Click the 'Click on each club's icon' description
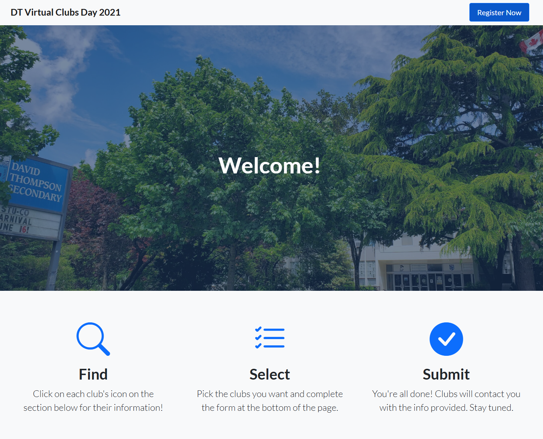 93,401
